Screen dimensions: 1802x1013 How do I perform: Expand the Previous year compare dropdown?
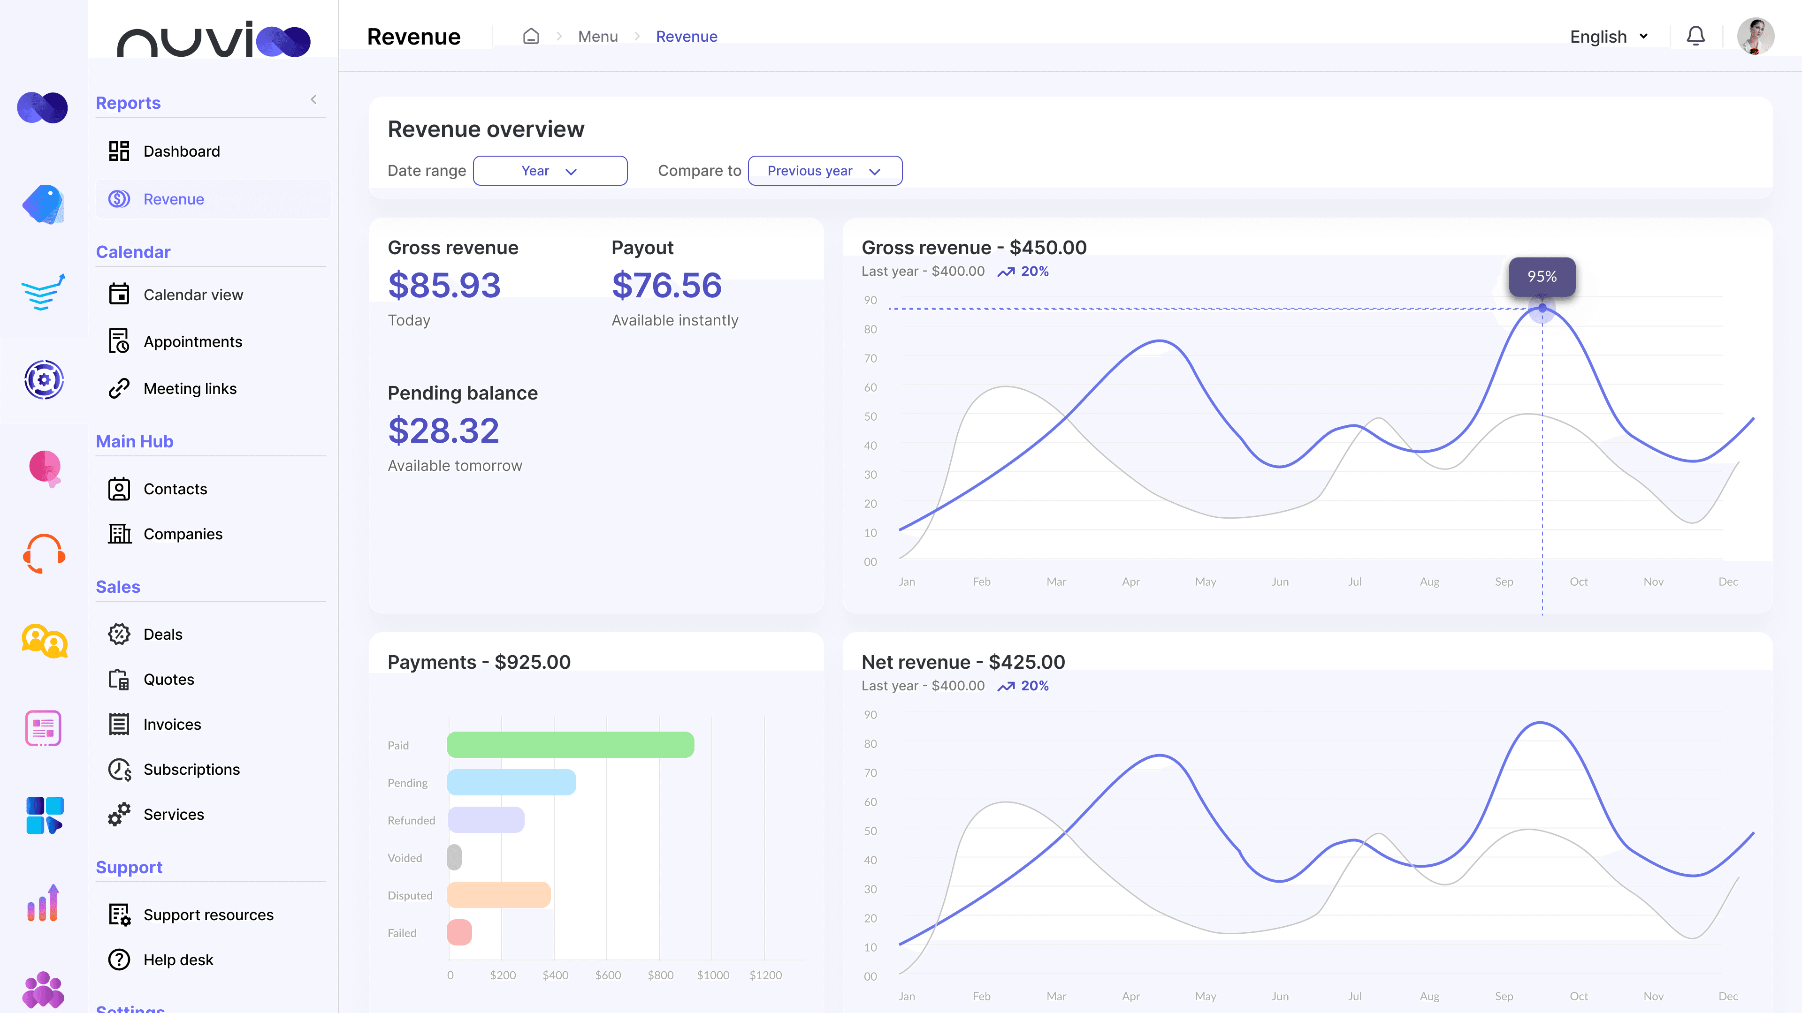coord(825,171)
